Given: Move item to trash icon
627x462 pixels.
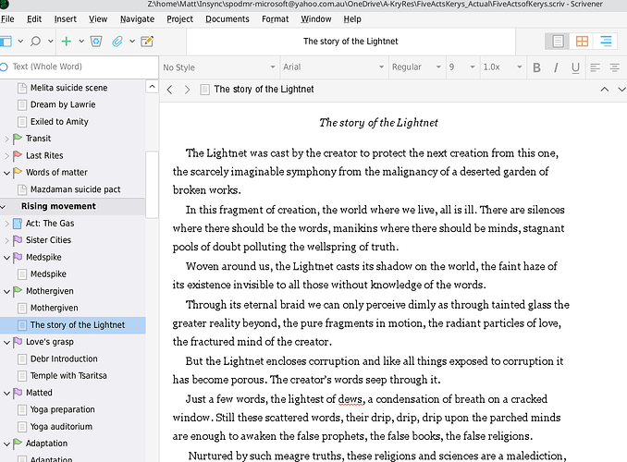Looking at the screenshot, I should pos(96,42).
